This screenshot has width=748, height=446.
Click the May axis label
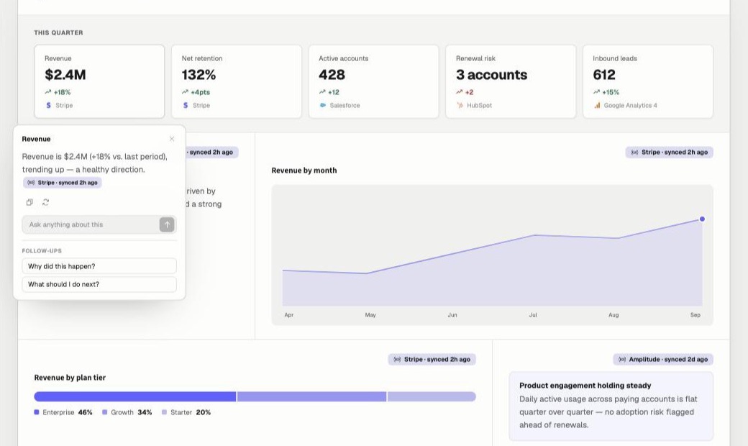pos(370,315)
